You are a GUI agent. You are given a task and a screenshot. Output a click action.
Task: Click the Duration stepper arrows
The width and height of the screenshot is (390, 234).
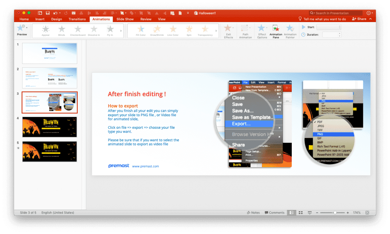[339, 35]
